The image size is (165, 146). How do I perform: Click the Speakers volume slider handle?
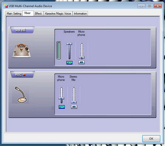(69, 44)
